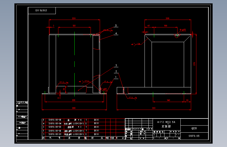
Task: Click the S1070.05 drawing number in the title block
Action: click(194, 136)
